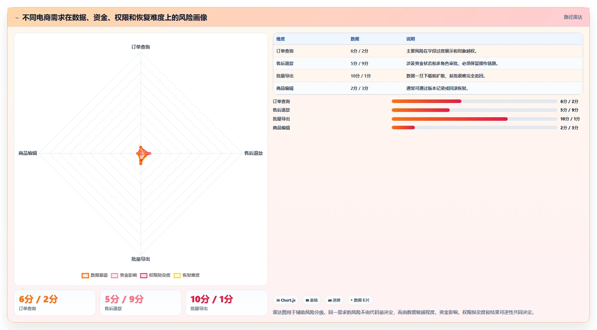Click the note 主要风险在字段过度展示和对象越权。

(x=442, y=51)
